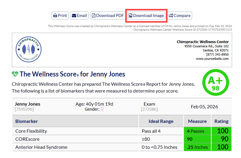241x158 pixels.
Task: Click the green '4 Passes' measure cell
Action: coord(197,131)
